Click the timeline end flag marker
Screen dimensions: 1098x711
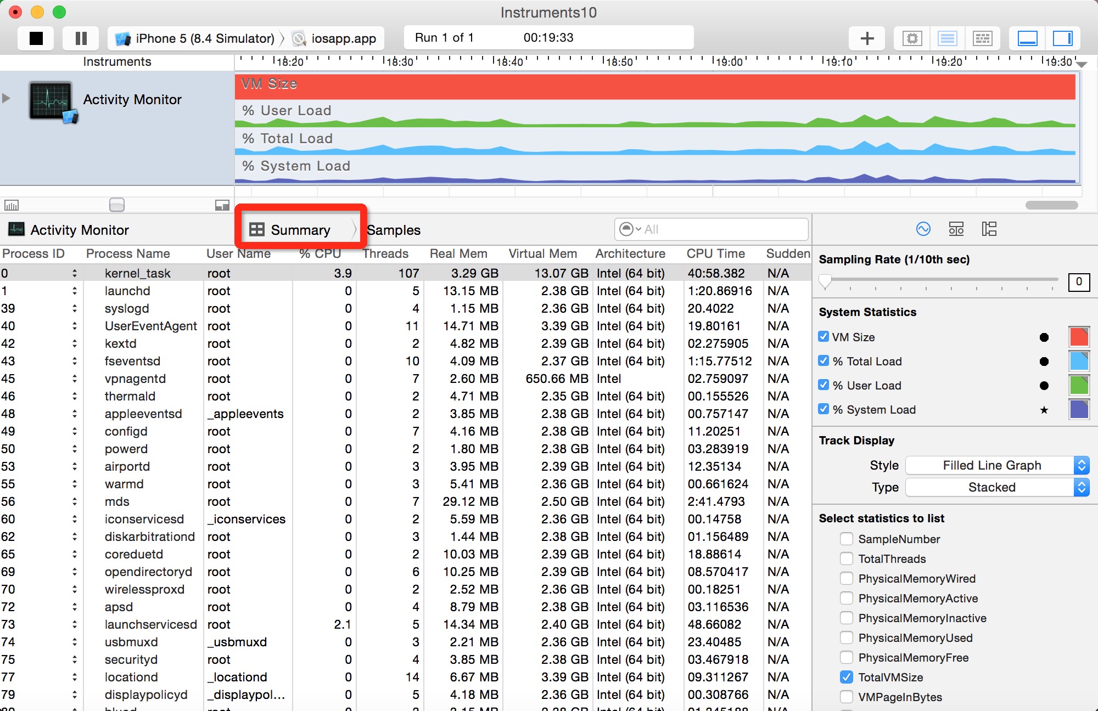1081,64
